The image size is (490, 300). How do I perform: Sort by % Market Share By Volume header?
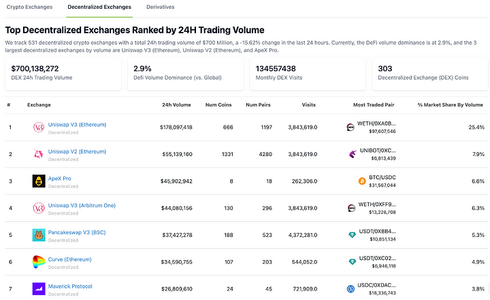pos(451,105)
